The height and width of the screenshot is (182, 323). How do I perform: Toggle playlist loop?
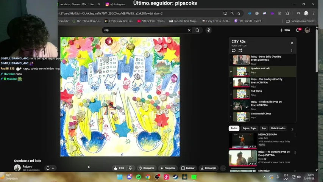click(234, 50)
